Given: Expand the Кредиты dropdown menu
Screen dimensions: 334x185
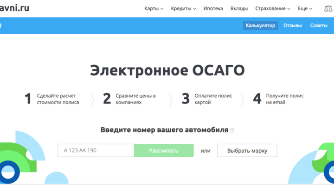Looking at the screenshot, I should pyautogui.click(x=183, y=8).
